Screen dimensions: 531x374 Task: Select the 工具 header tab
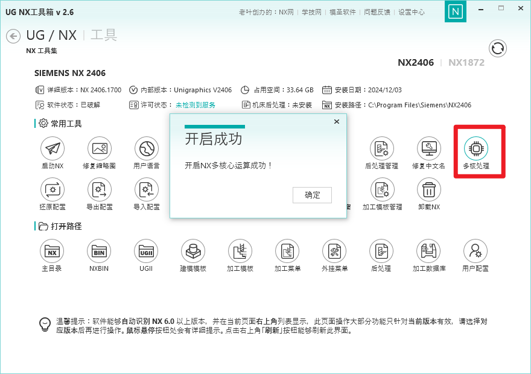click(x=104, y=35)
